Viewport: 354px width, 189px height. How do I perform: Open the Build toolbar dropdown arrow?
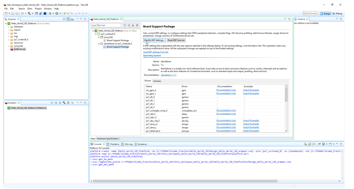point(33,13)
